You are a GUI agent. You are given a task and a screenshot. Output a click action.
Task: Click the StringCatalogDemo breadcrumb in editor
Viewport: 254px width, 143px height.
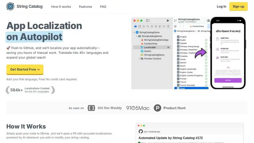[184, 31]
